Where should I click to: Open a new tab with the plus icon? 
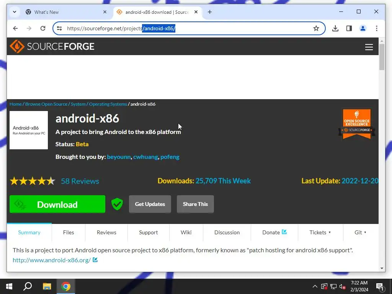210,12
